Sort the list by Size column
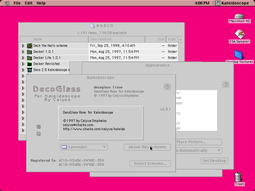 pyautogui.click(x=156, y=39)
